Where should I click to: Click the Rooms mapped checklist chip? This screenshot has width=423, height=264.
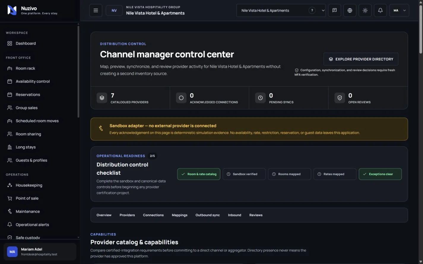click(x=289, y=174)
